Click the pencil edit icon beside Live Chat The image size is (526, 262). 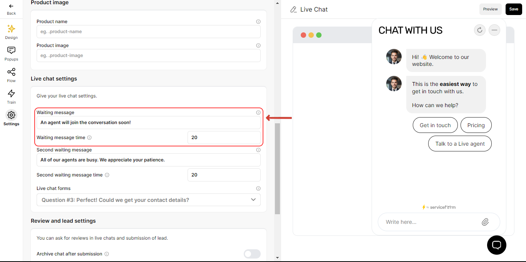294,9
